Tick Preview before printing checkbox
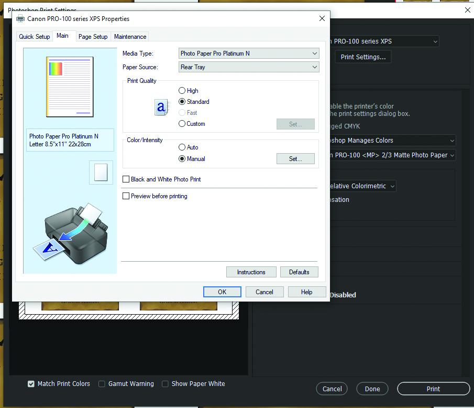 click(126, 196)
